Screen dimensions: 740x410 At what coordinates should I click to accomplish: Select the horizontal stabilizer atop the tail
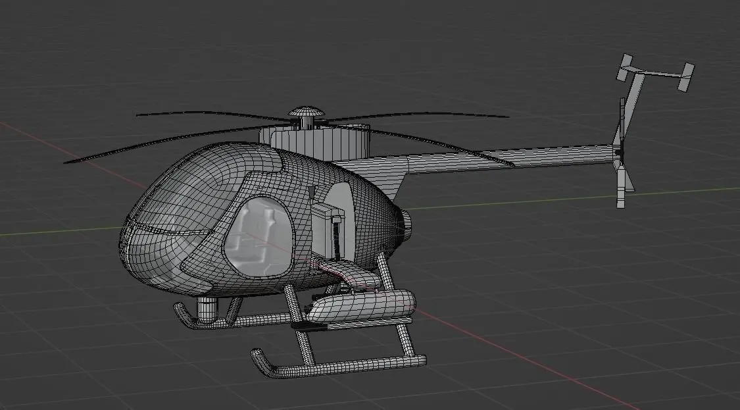coord(656,72)
